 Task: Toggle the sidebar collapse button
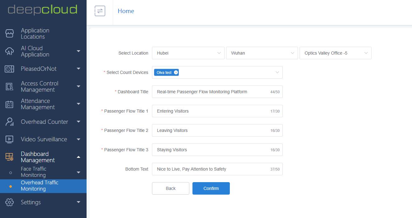click(100, 11)
